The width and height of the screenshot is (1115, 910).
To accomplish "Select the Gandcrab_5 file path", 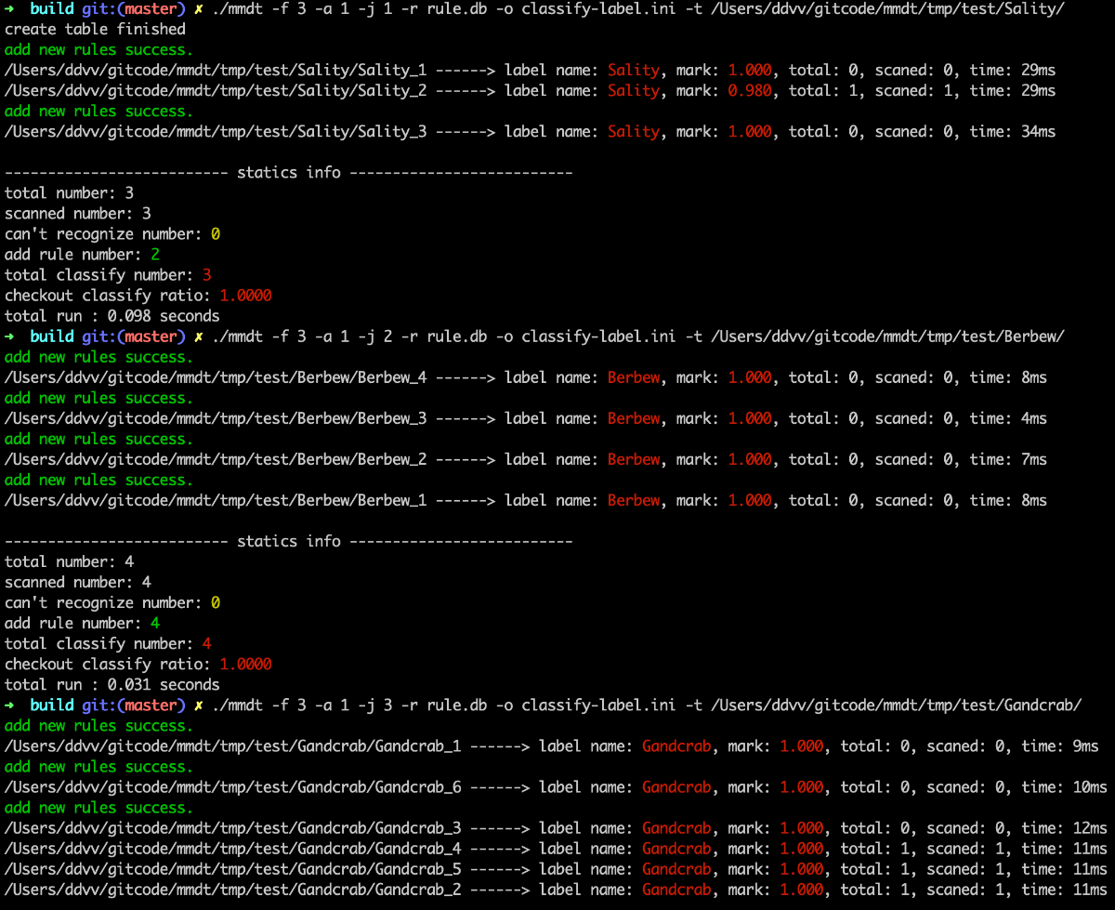I will [x=233, y=868].
